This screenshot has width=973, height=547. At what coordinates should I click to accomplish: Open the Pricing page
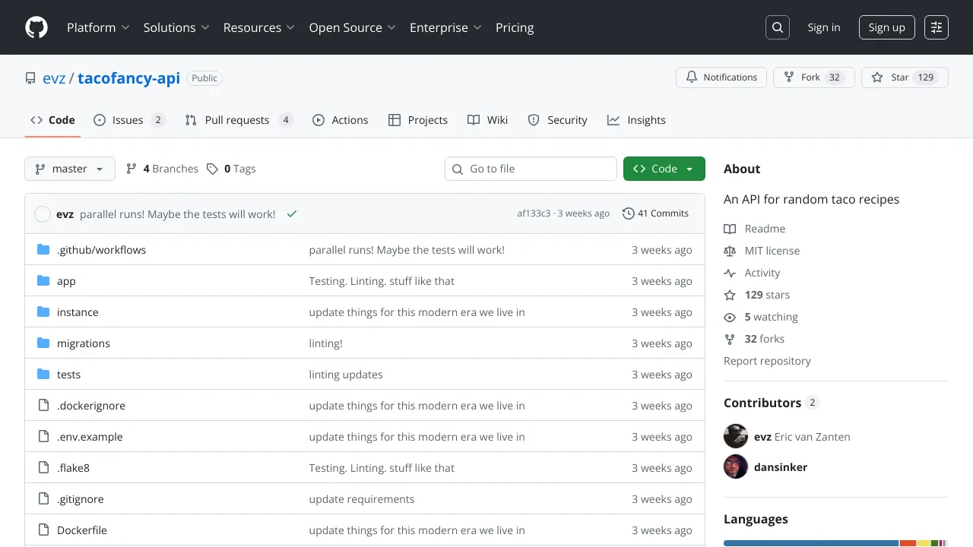(x=515, y=27)
